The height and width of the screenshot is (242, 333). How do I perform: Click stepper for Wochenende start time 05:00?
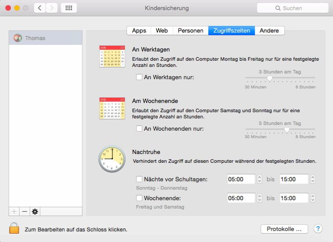[x=259, y=198]
